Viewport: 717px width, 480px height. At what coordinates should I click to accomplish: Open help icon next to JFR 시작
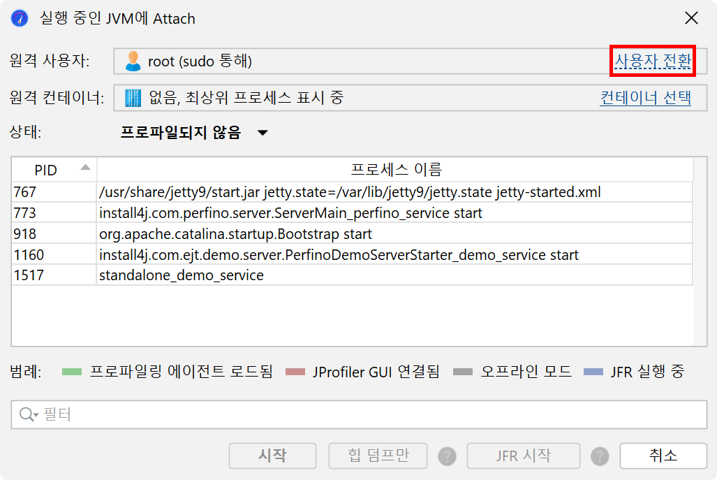(x=600, y=456)
